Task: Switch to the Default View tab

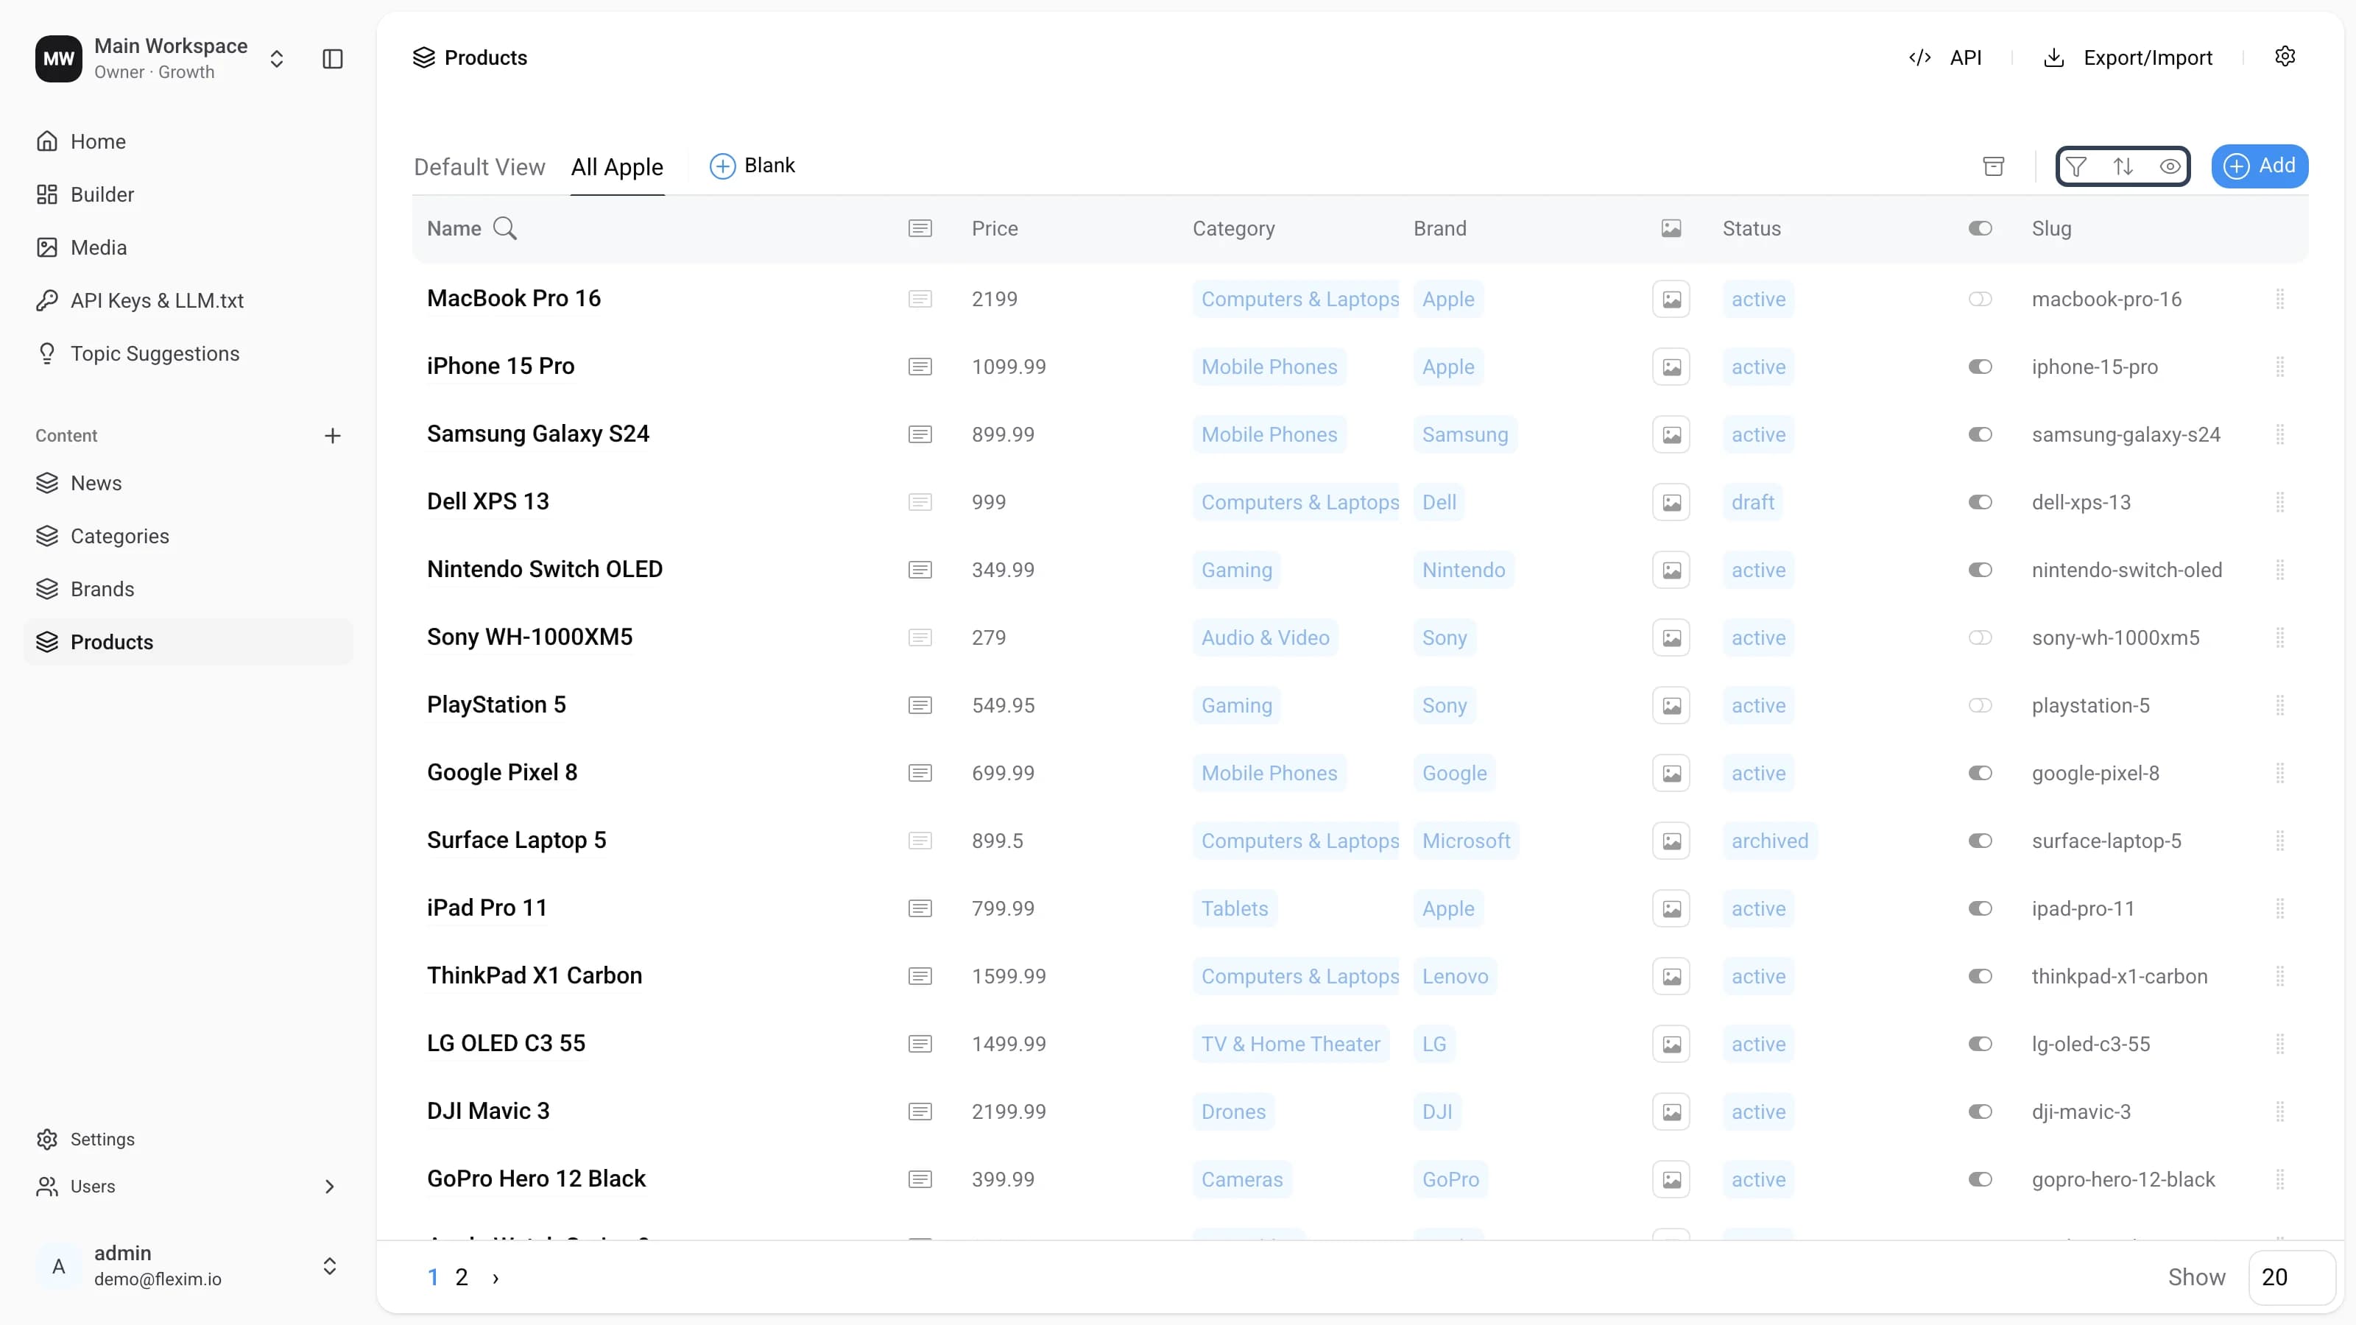Action: pos(479,167)
